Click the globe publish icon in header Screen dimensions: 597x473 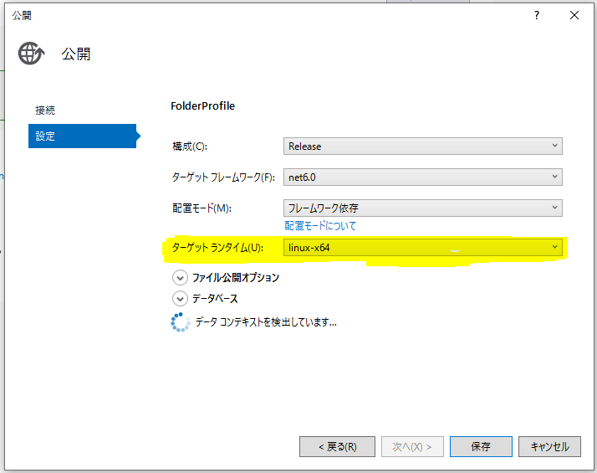(30, 54)
